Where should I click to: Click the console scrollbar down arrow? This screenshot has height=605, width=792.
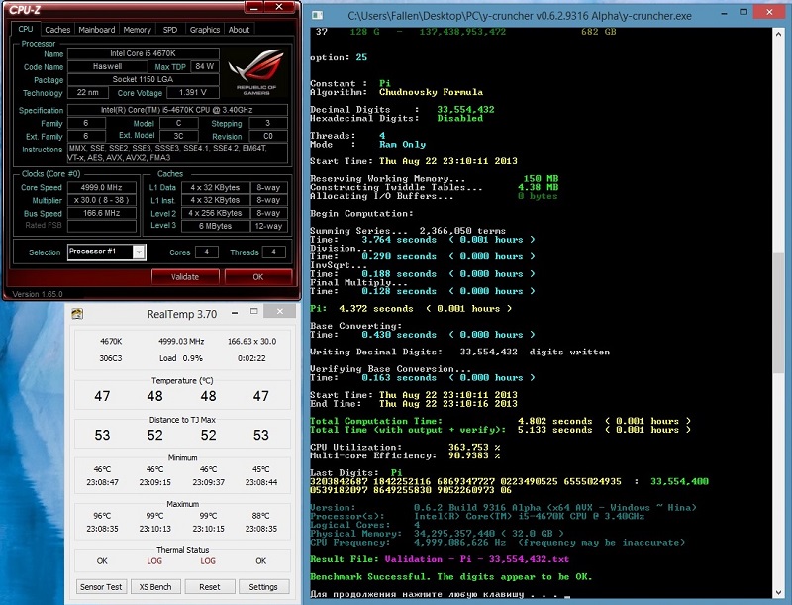[x=778, y=592]
